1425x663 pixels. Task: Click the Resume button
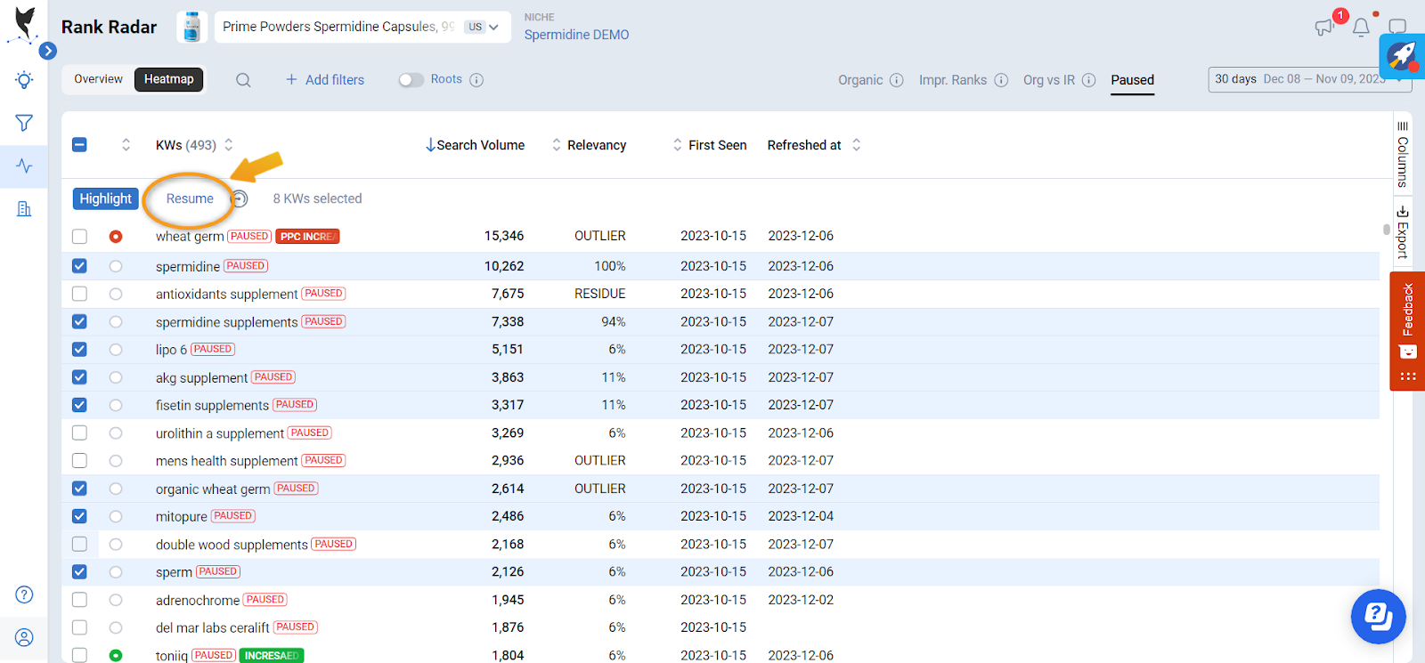pos(190,198)
